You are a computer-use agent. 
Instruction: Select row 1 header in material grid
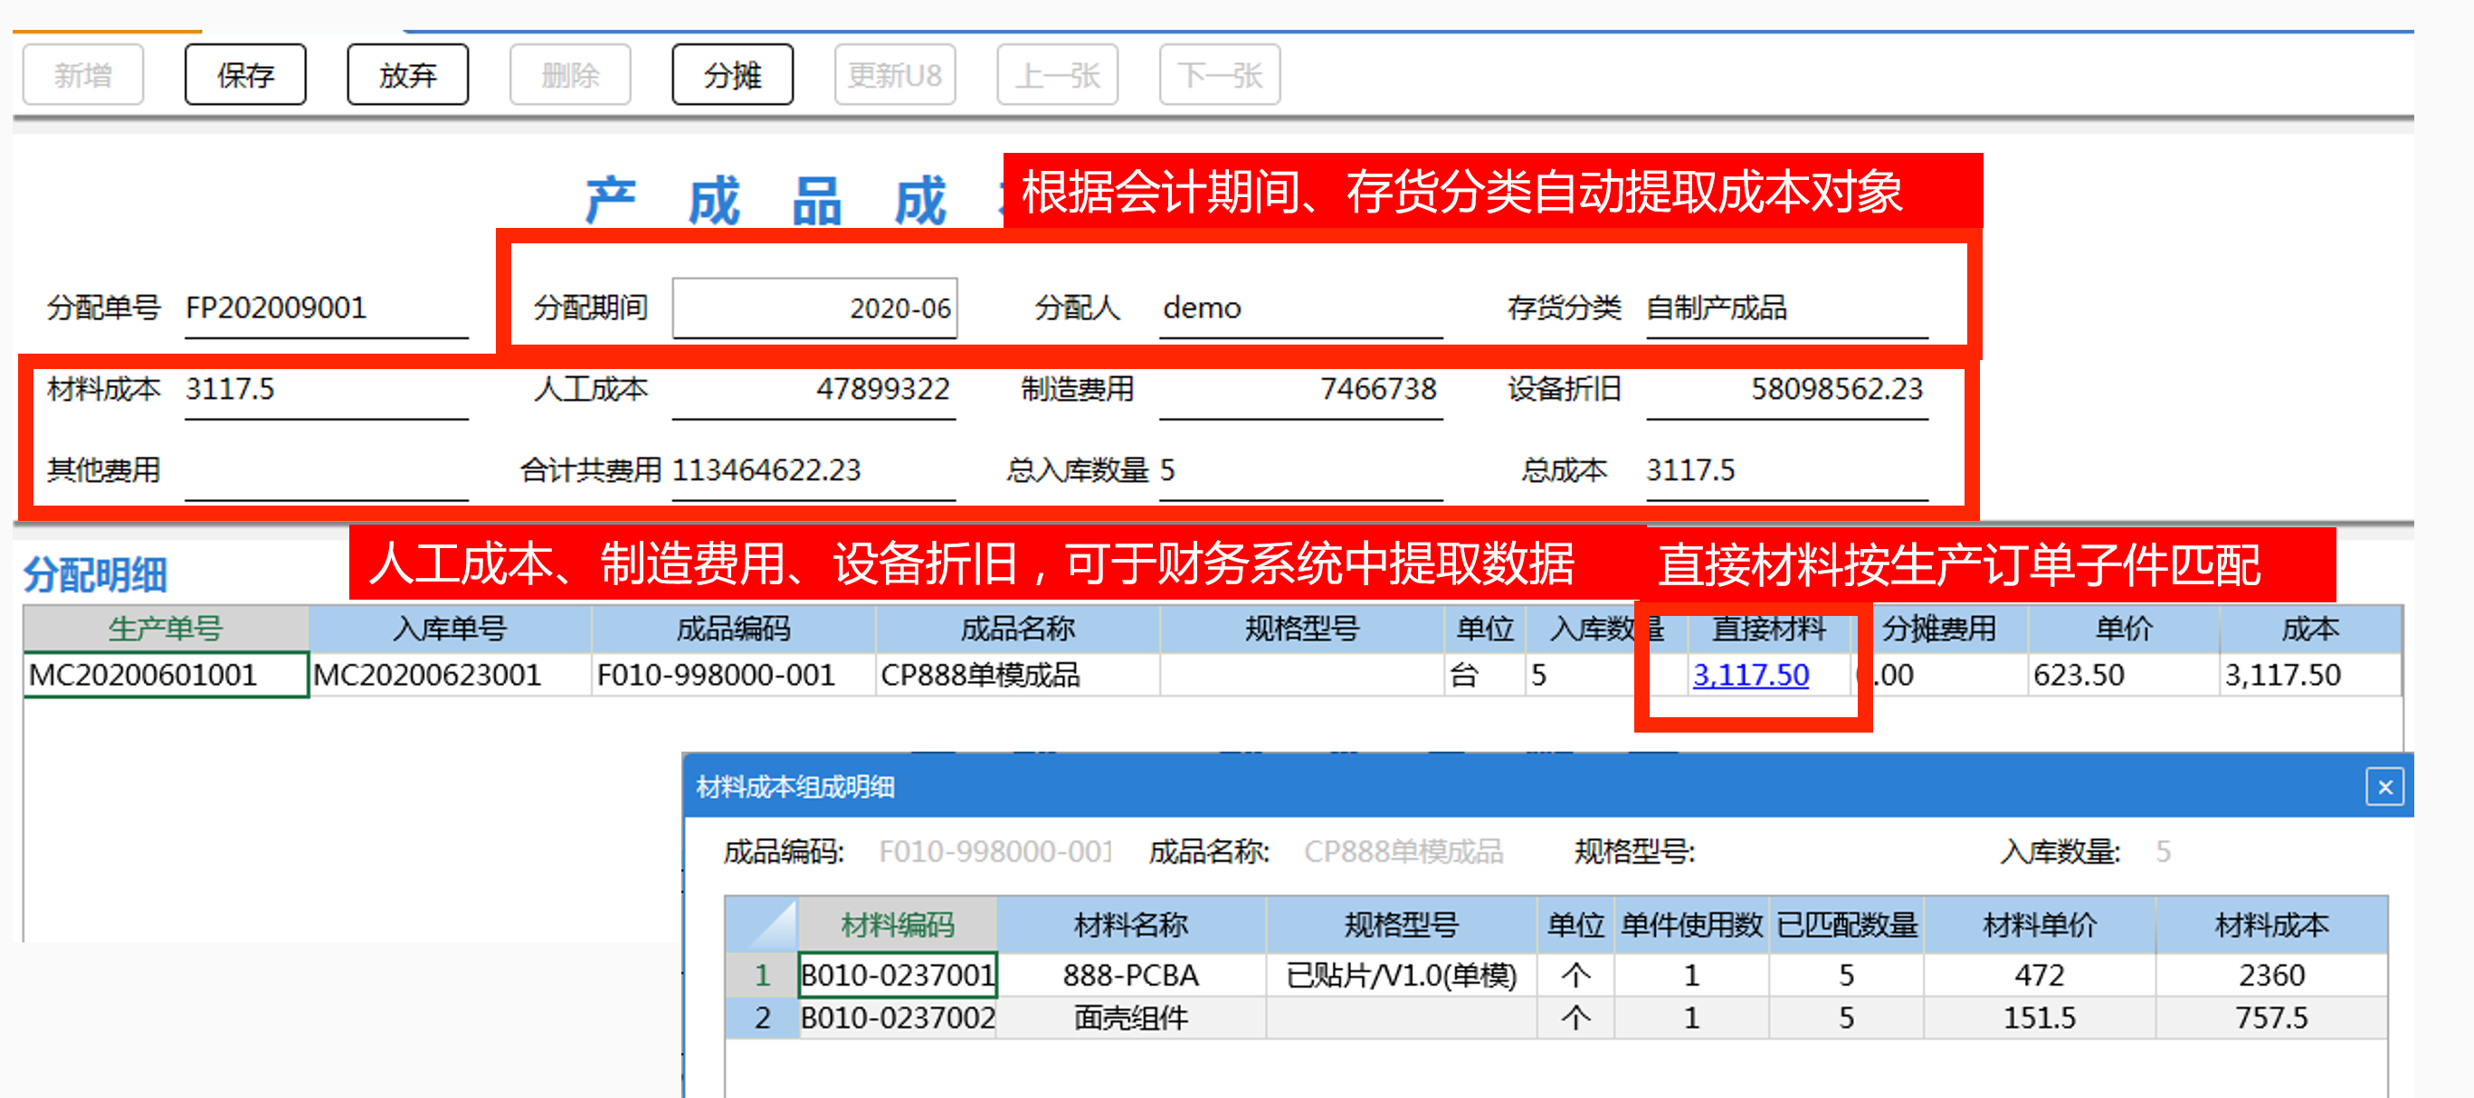[762, 975]
